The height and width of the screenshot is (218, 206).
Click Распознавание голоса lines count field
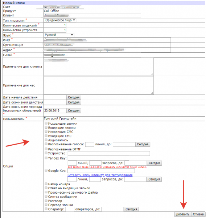click(90, 144)
